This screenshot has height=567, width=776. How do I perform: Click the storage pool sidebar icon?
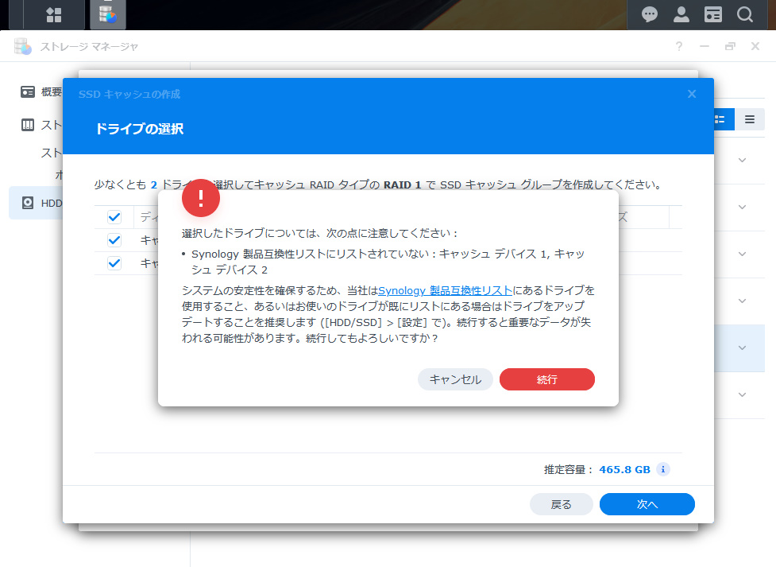click(x=28, y=125)
